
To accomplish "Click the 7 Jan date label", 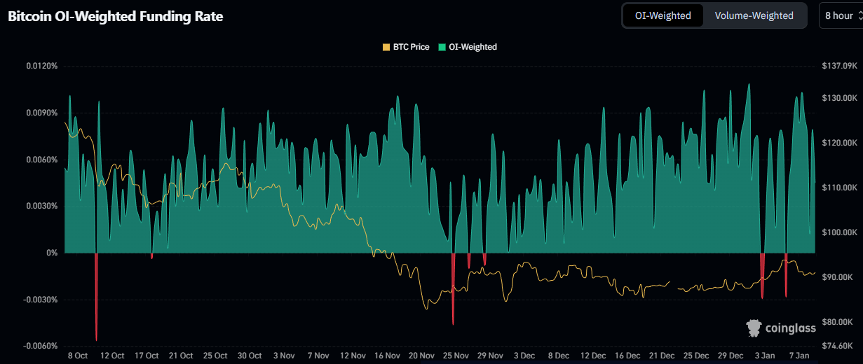I will (x=799, y=356).
